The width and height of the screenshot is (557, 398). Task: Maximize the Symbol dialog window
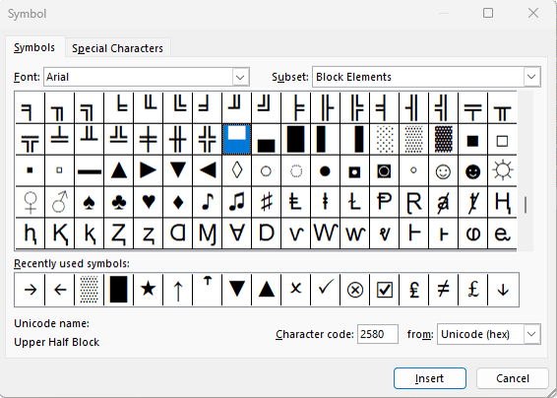(488, 13)
